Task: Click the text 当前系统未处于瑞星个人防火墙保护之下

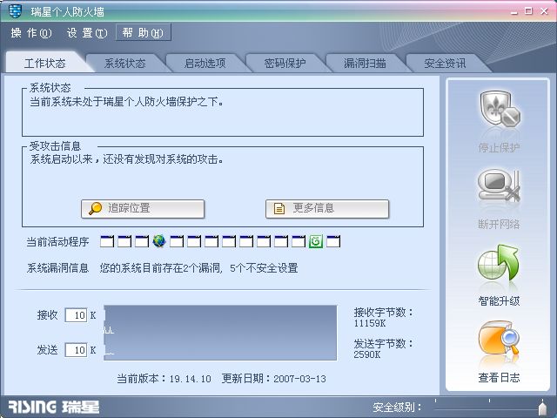Action: pyautogui.click(x=126, y=102)
